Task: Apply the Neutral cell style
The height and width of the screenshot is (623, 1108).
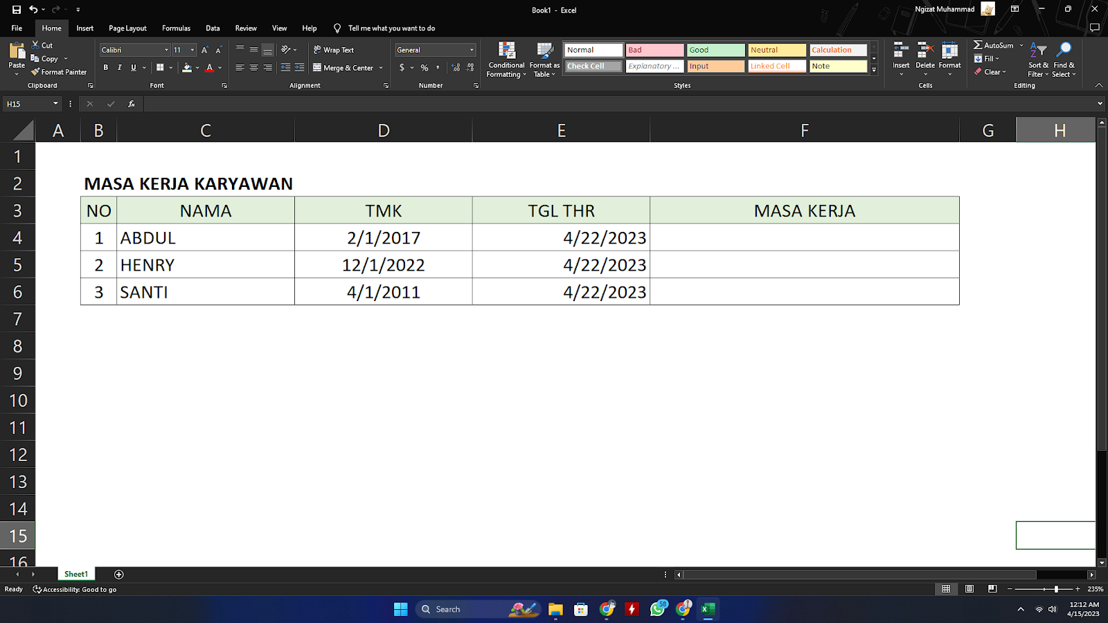Action: [x=776, y=50]
